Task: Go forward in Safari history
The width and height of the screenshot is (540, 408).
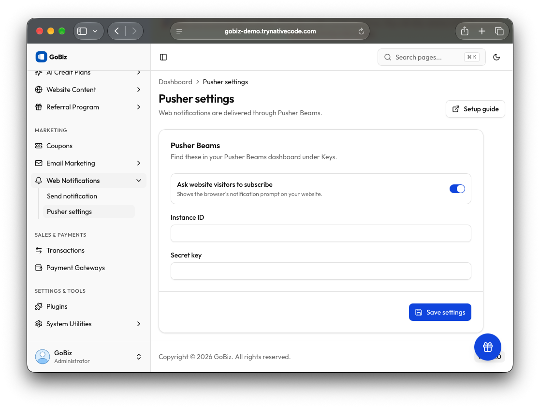Action: point(134,31)
